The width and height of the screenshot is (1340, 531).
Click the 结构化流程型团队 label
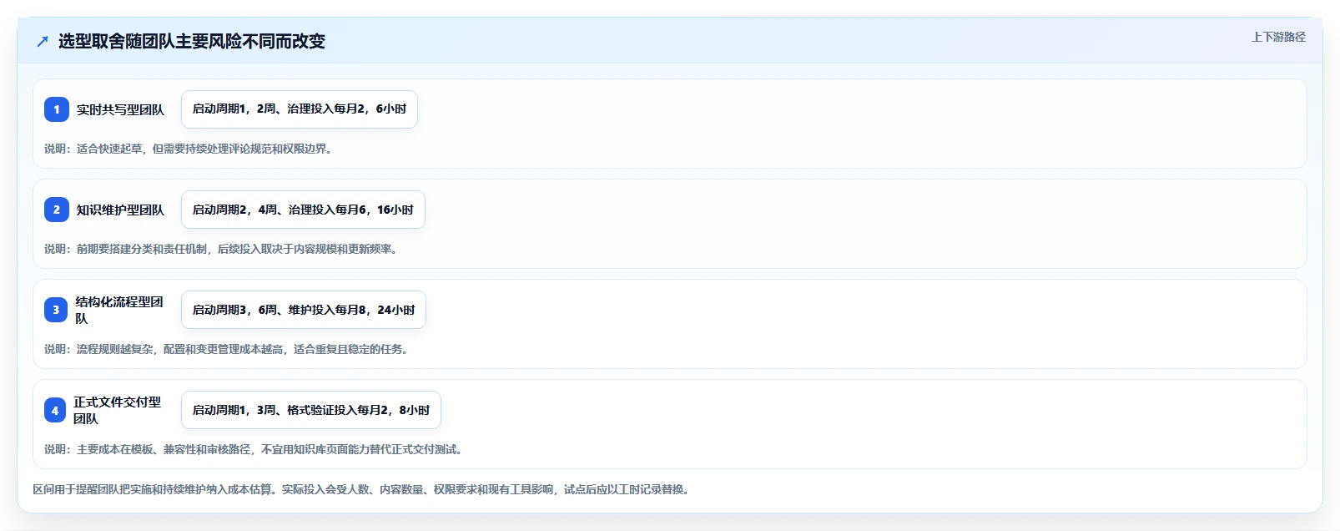(119, 310)
